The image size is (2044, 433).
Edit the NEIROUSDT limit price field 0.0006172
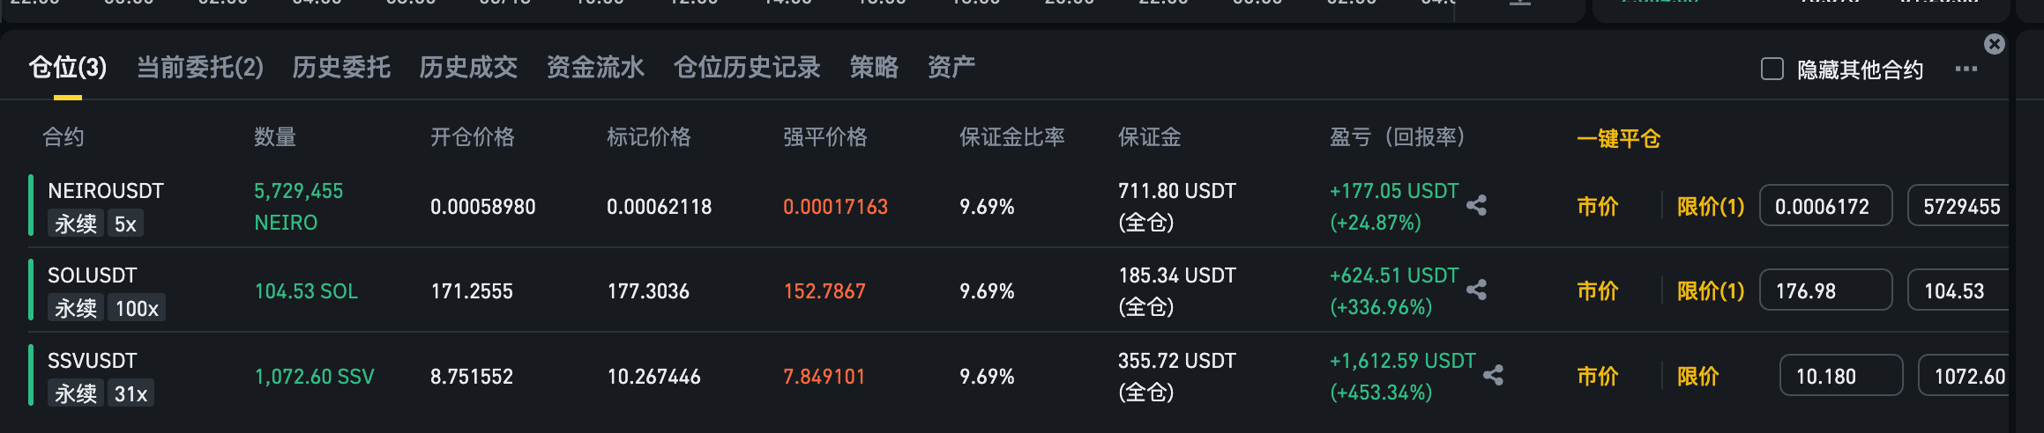[1826, 206]
